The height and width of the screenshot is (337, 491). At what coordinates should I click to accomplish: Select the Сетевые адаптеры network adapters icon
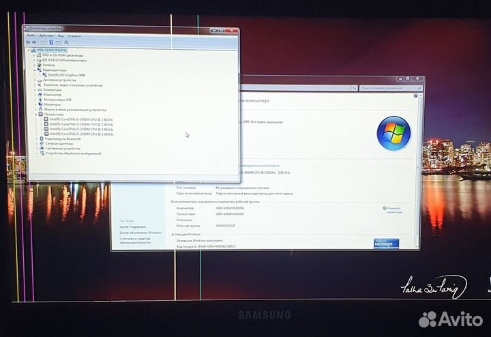coord(42,143)
